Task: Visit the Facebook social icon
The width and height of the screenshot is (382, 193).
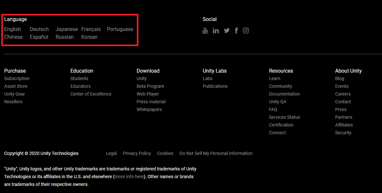Action: 236,30
